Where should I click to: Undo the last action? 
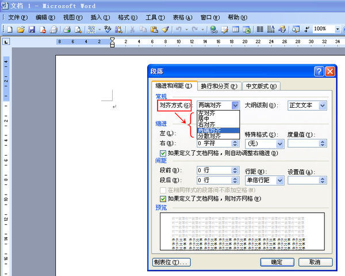[x=179, y=29]
